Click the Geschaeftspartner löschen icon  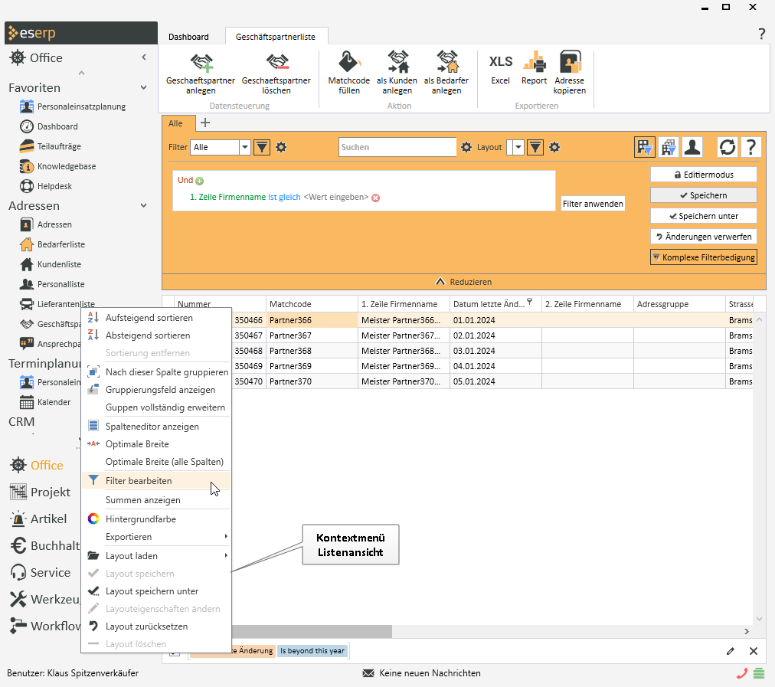coord(276,63)
